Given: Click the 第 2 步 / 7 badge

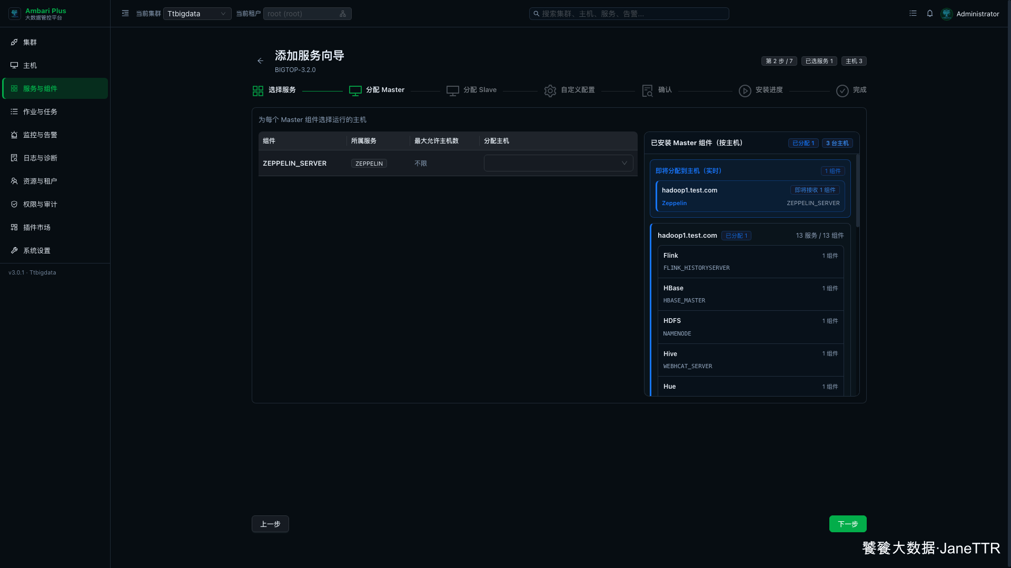Looking at the screenshot, I should tap(779, 61).
